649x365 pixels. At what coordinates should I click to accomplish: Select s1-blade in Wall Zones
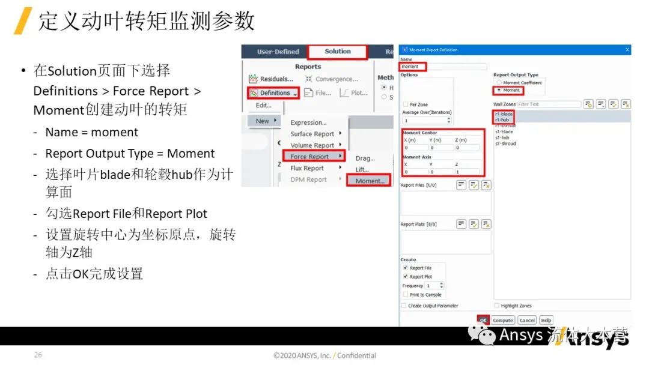click(504, 132)
